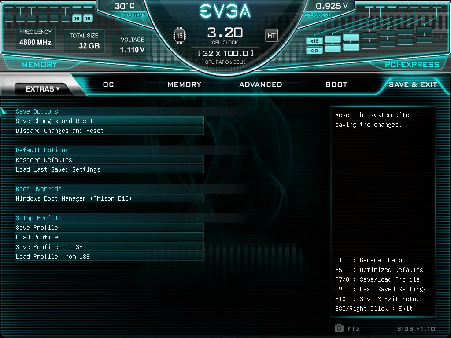This screenshot has width=451, height=338.
Task: Click the HT hyper-threading indicator icon
Action: point(271,36)
